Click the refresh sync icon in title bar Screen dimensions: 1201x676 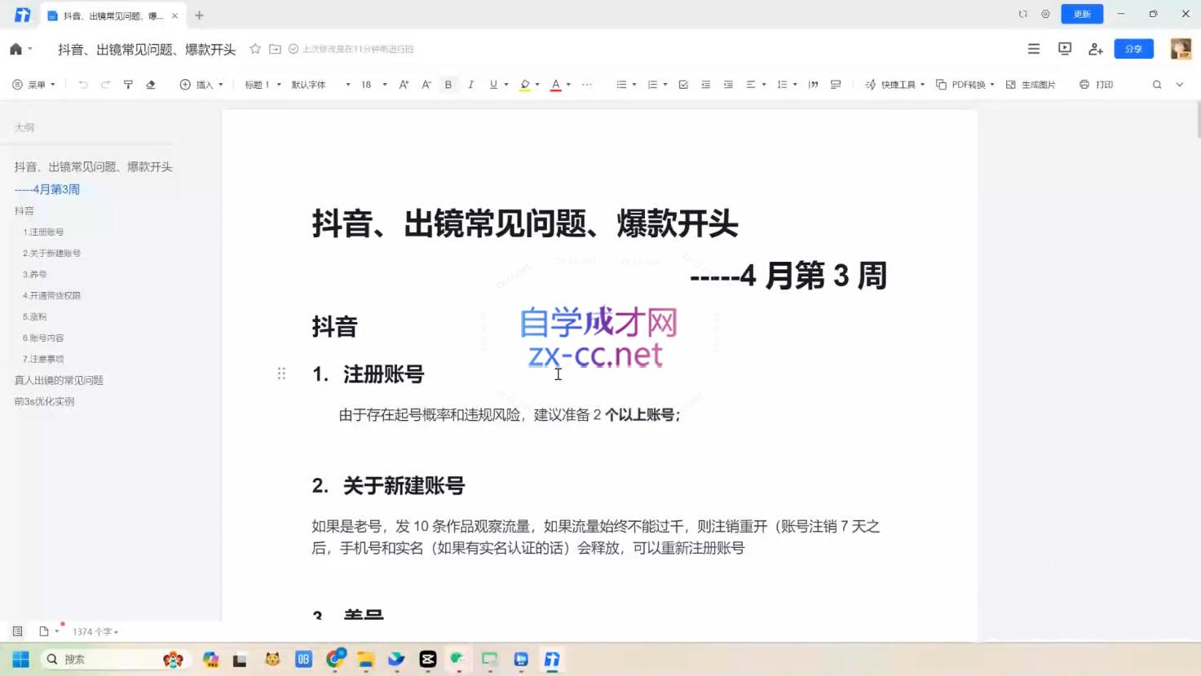(1022, 14)
